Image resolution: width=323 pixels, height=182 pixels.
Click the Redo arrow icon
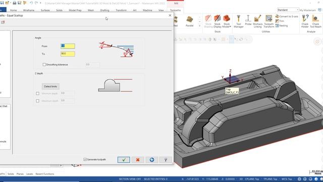(x=36, y=3)
